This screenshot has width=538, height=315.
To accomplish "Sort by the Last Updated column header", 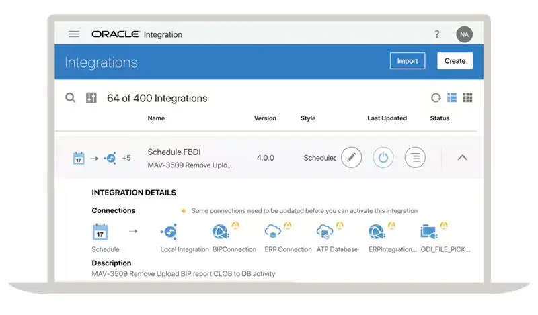I will tap(387, 118).
